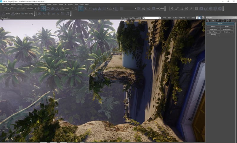
Task: Open the Undo history dropdown arrow
Action: pyautogui.click(x=9, y=9)
